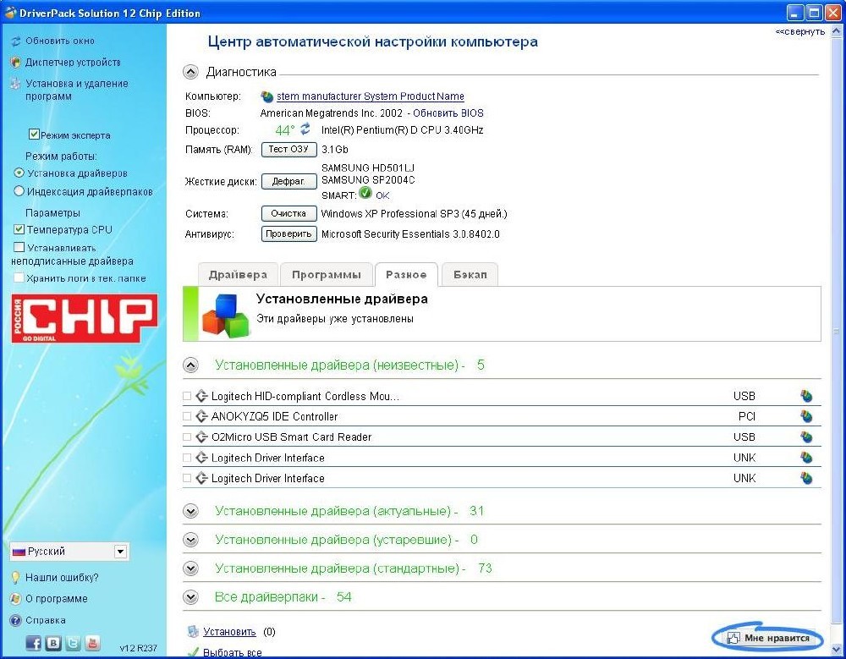
Task: Open the Twitter social icon
Action: point(74,643)
